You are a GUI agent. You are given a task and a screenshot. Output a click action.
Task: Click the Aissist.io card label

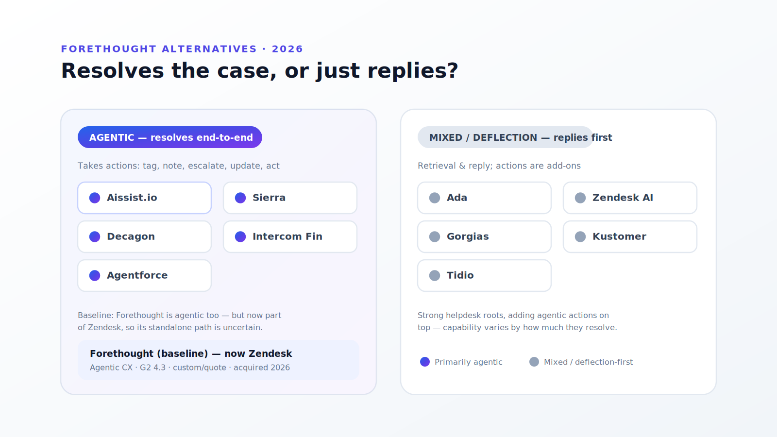pos(132,198)
